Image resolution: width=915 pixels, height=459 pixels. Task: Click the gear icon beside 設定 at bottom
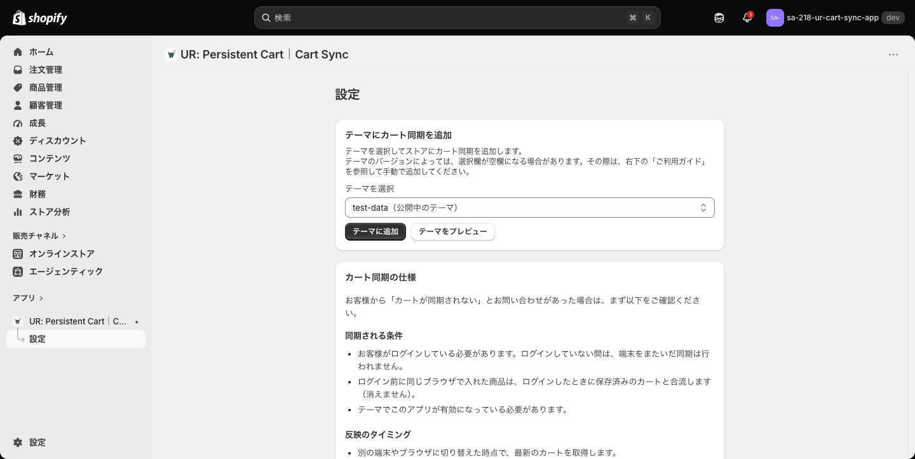point(18,442)
